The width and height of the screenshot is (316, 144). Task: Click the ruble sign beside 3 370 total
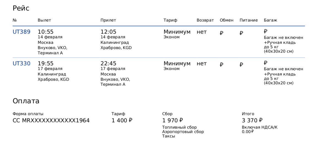pos(261,120)
